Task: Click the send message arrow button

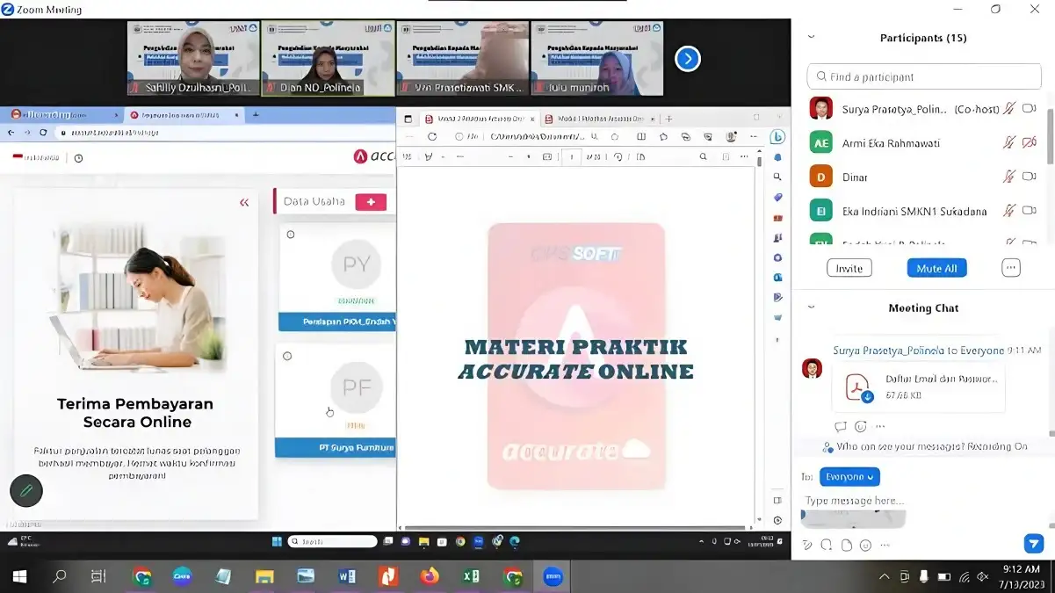Action: (x=1033, y=544)
